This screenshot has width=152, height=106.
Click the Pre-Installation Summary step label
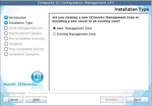[27, 39]
